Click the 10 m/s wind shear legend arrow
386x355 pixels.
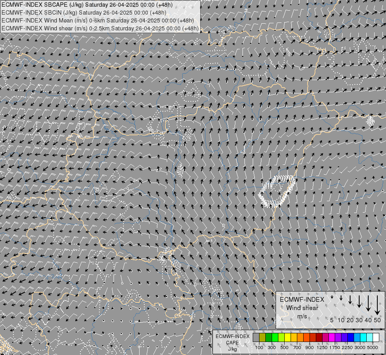(x=341, y=298)
